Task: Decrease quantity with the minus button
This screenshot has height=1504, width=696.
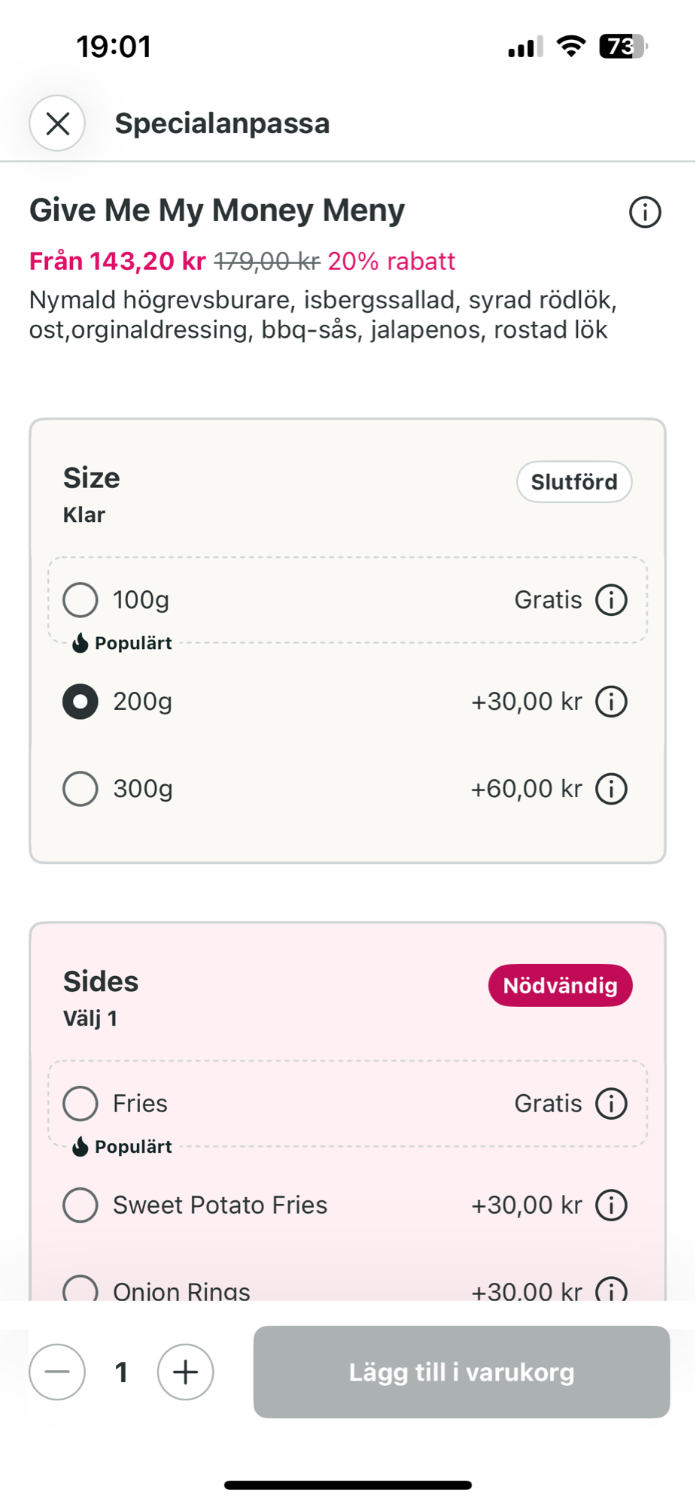Action: 57,1372
